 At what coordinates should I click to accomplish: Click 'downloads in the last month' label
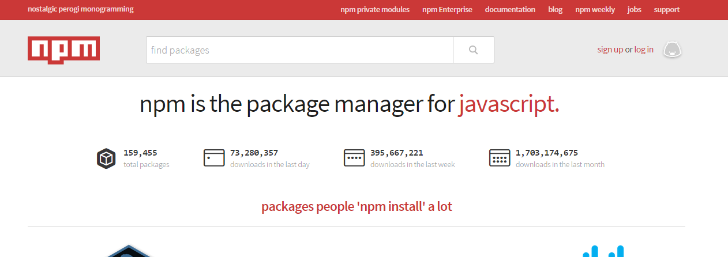[x=560, y=165]
